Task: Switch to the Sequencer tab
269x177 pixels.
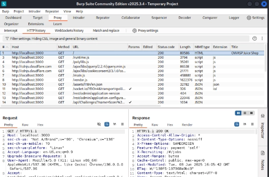Action: 159,18
